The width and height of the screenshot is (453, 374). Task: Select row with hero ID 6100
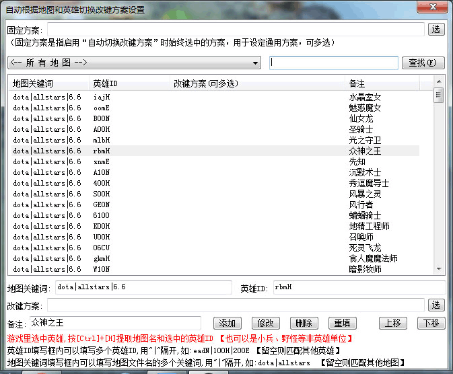tap(215, 215)
